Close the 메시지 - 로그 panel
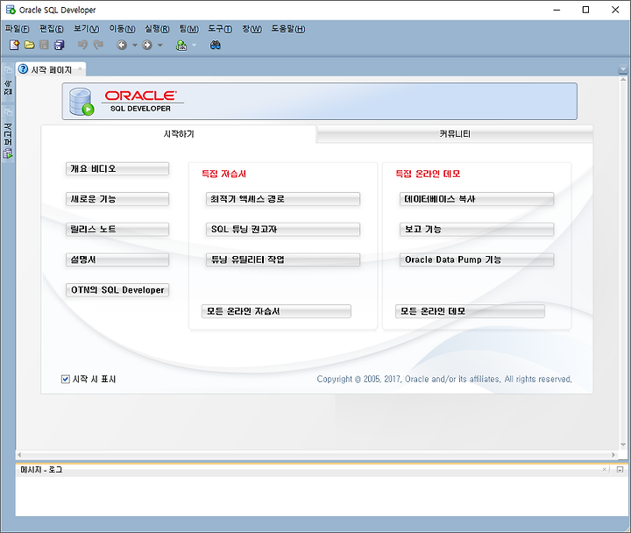The width and height of the screenshot is (631, 533). click(604, 469)
